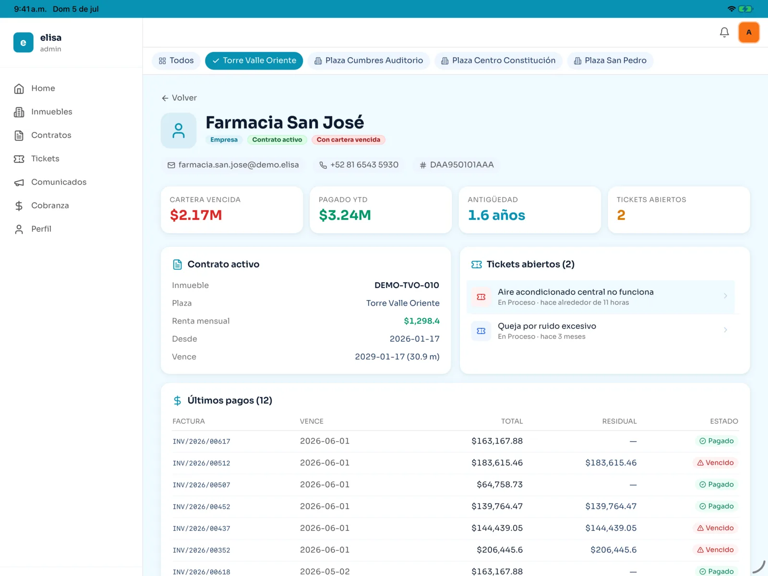
Task: Expand the Queja por ruido excesivo chevron
Action: click(x=725, y=330)
